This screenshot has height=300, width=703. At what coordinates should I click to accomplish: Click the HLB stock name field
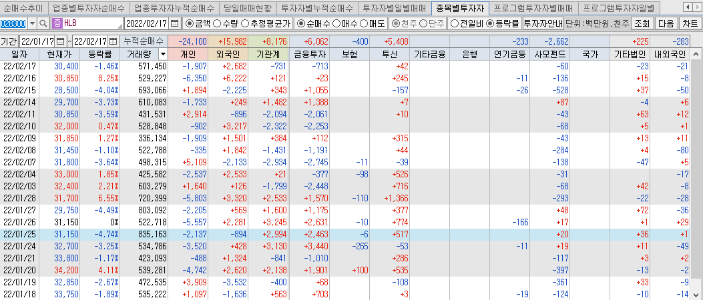coord(92,23)
